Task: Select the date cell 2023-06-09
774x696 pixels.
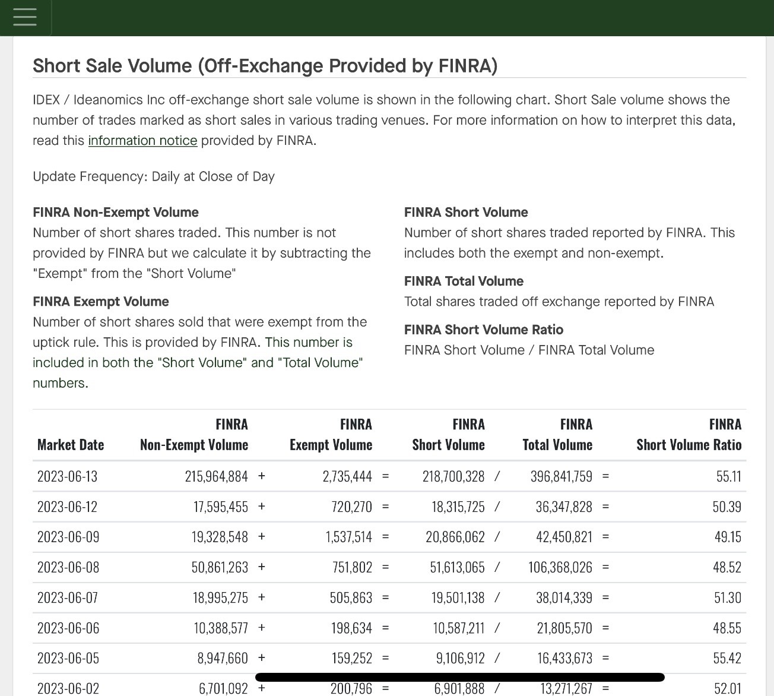Action: (68, 537)
